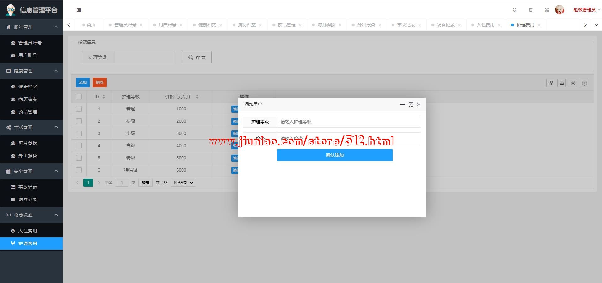
Task: Click the table info tips icon
Action: click(x=584, y=83)
